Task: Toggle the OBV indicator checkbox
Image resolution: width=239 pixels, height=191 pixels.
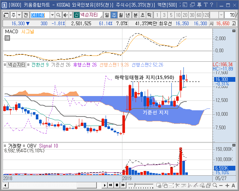Action: [x=24, y=146]
